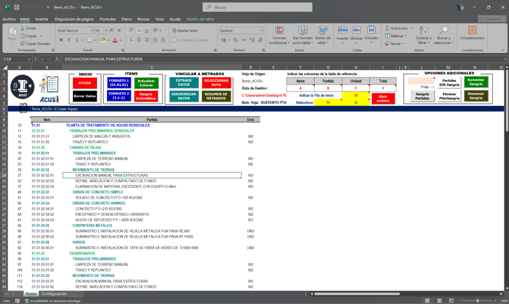Click the Copiar formato paintbrush
This screenshot has width=509, height=304.
tap(22, 44)
